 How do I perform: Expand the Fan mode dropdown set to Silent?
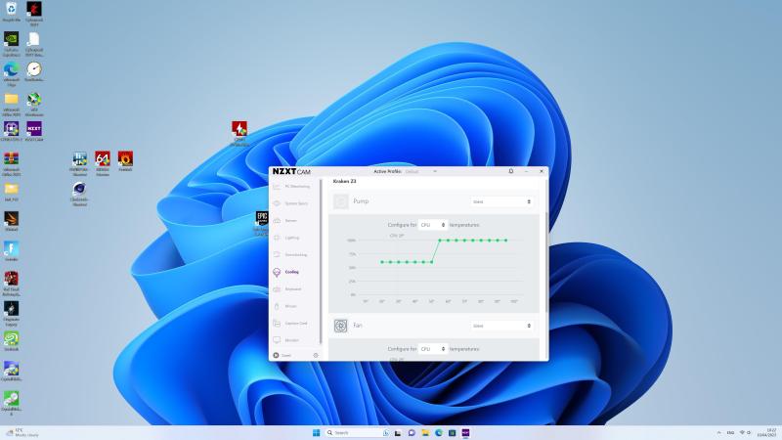click(502, 326)
